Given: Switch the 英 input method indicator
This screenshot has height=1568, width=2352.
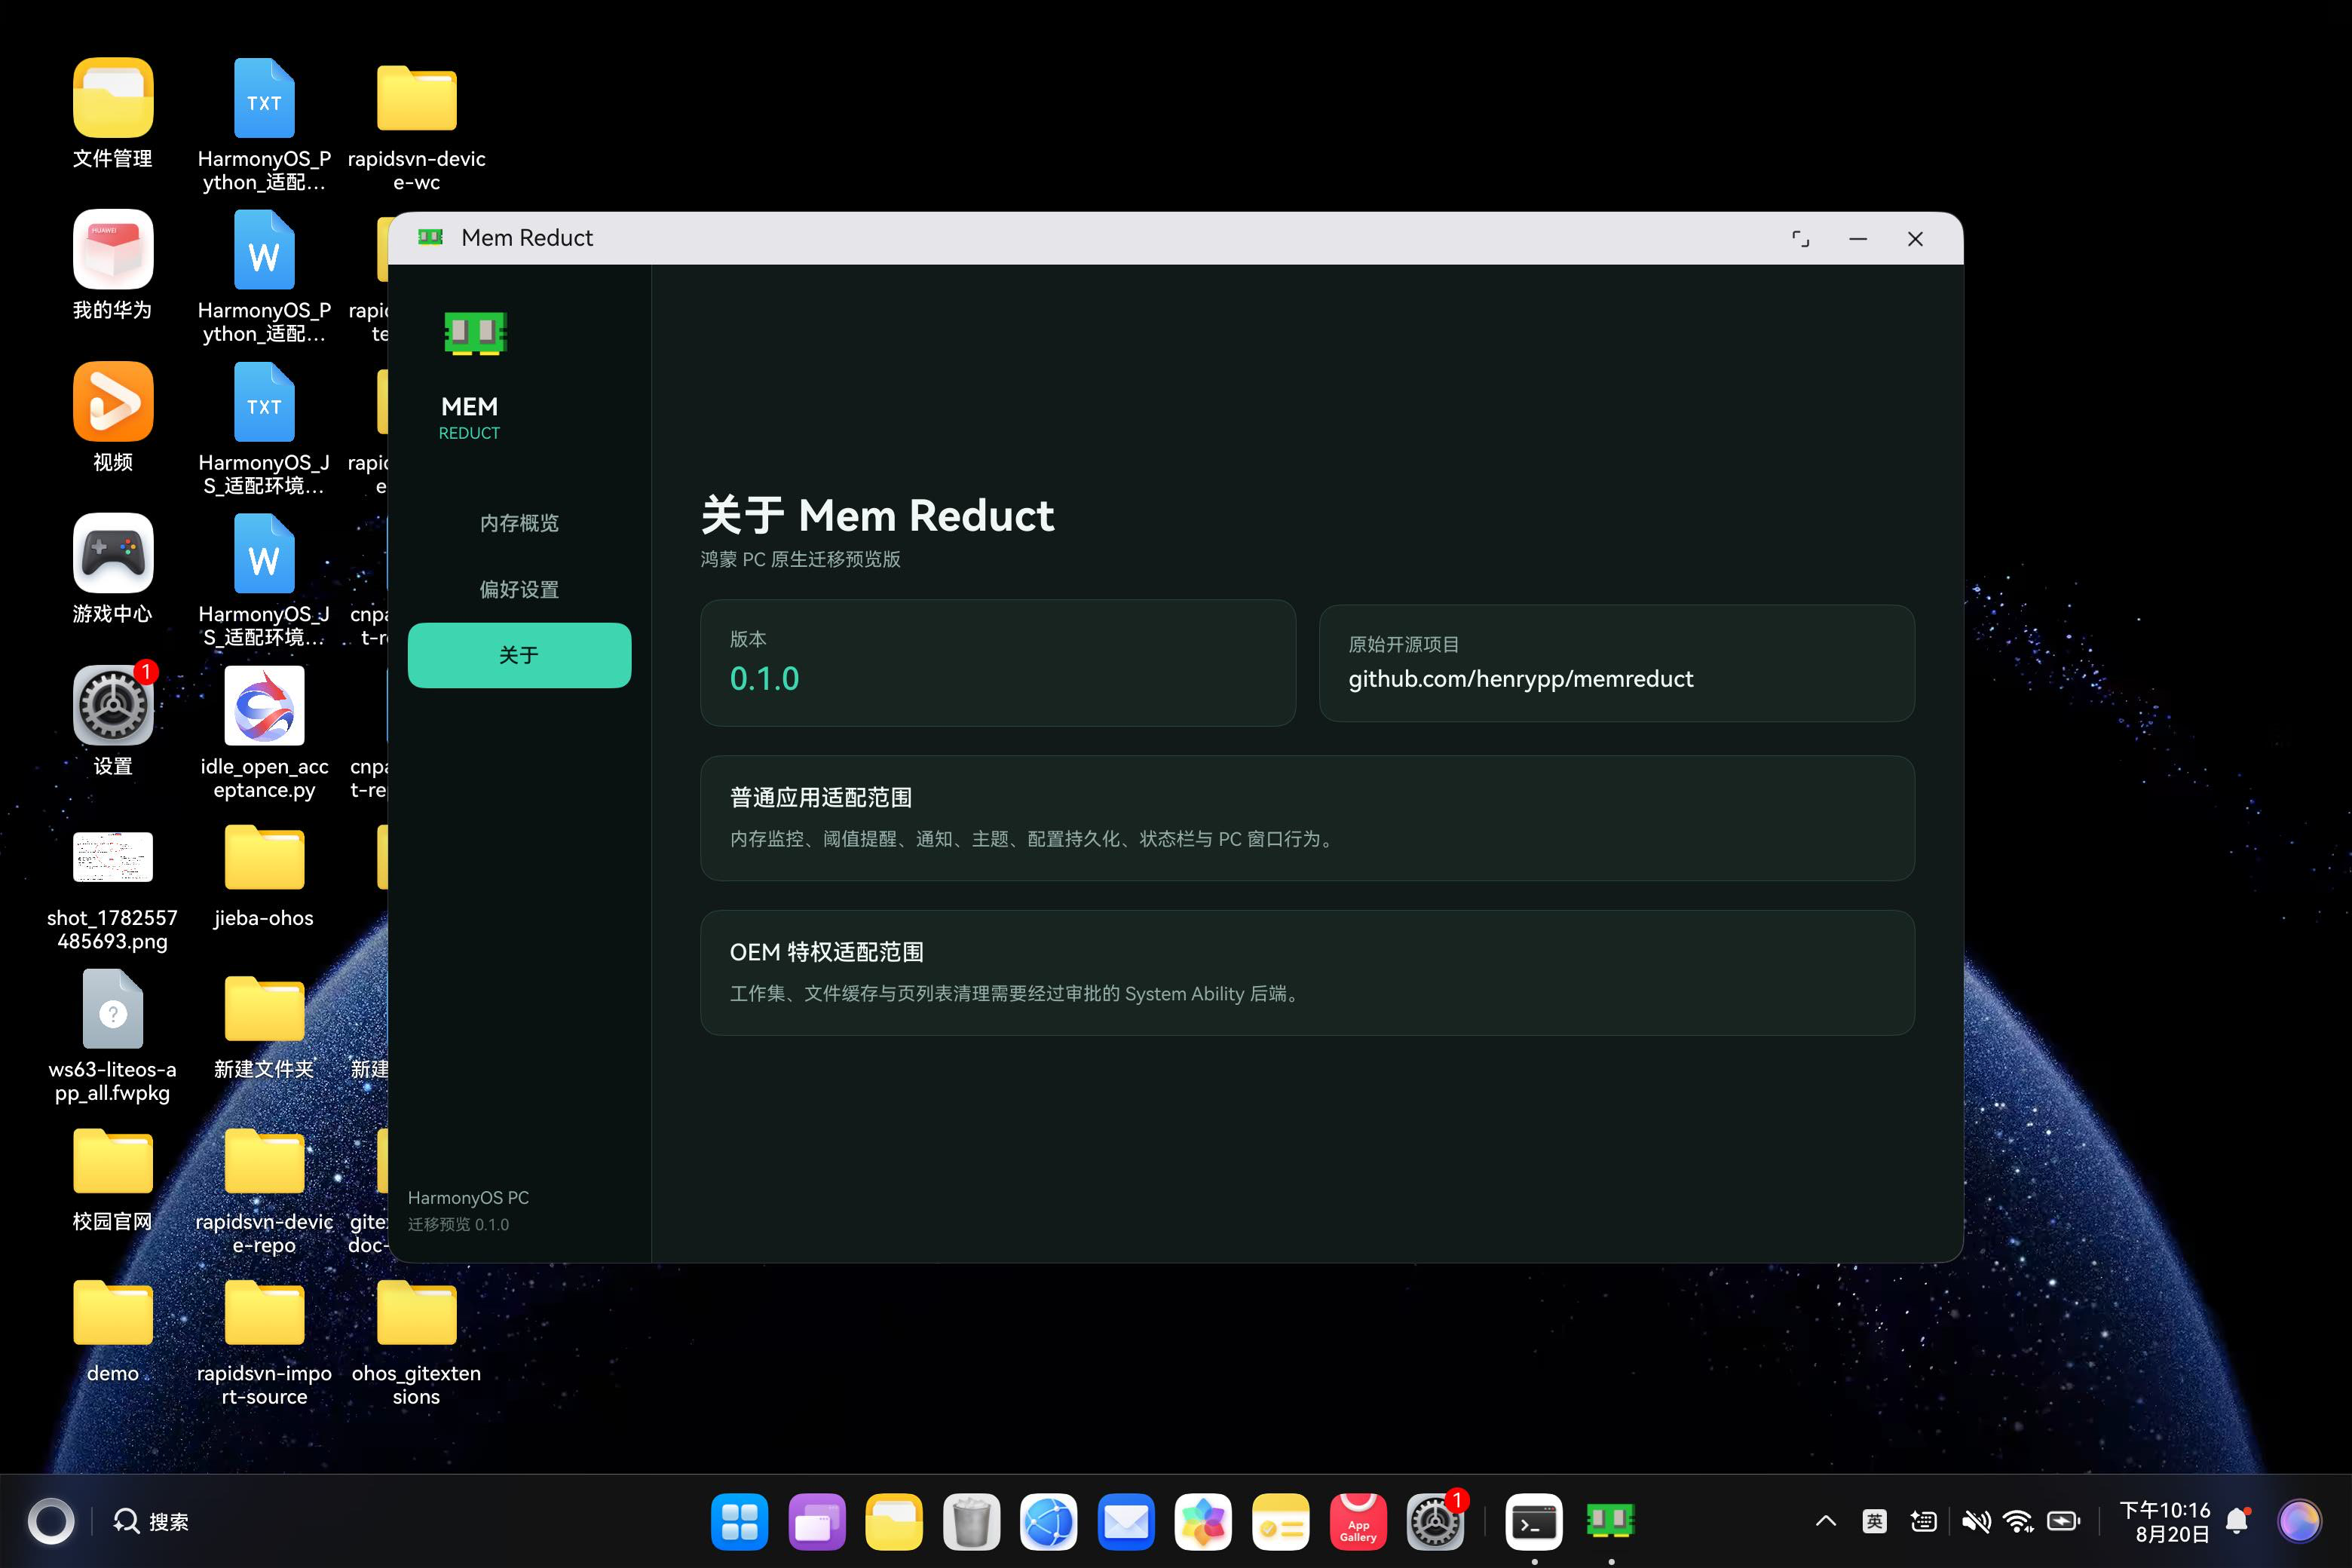Looking at the screenshot, I should pyautogui.click(x=1874, y=1521).
